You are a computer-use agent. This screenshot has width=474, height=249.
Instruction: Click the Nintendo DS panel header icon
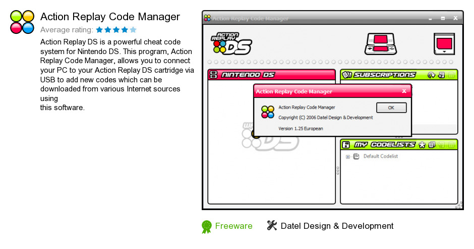pyautogui.click(x=213, y=75)
